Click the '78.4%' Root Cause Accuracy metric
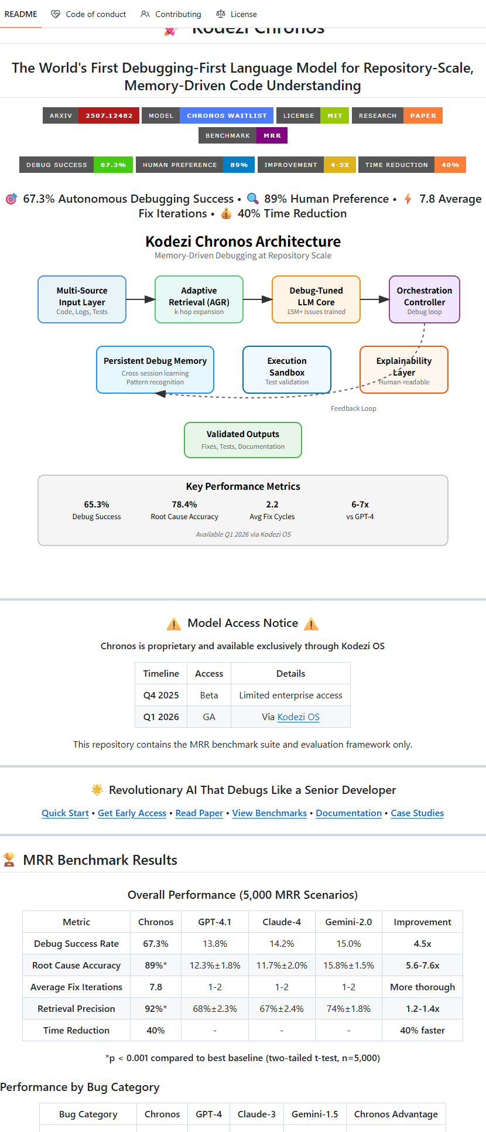 point(184,504)
